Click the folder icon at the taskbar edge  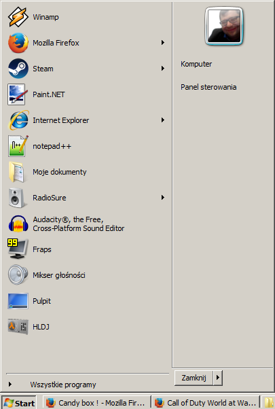click(270, 403)
